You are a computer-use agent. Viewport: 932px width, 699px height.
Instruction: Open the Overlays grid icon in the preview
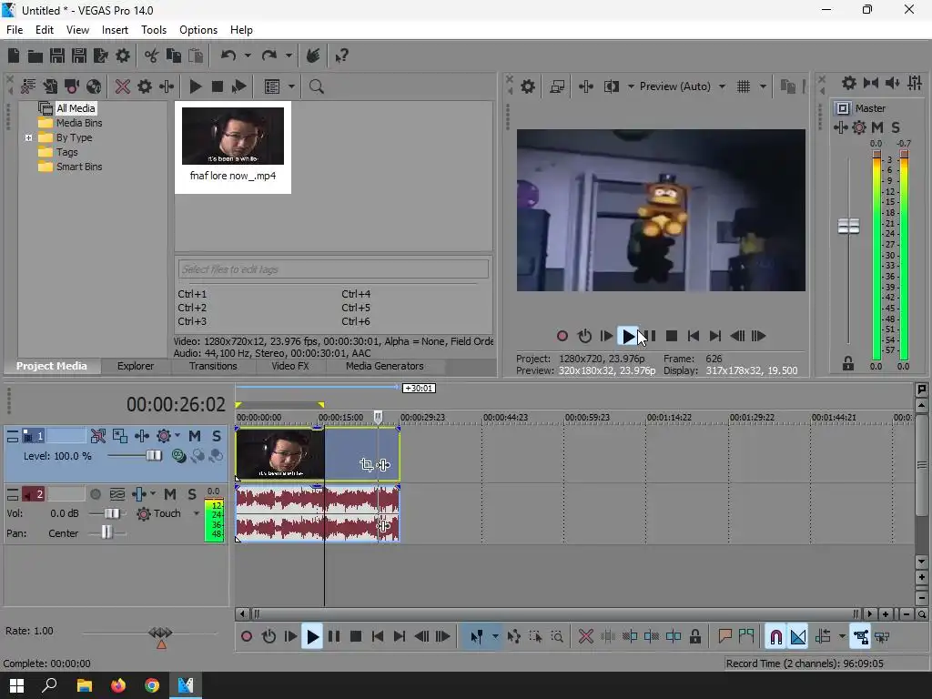pos(744,86)
